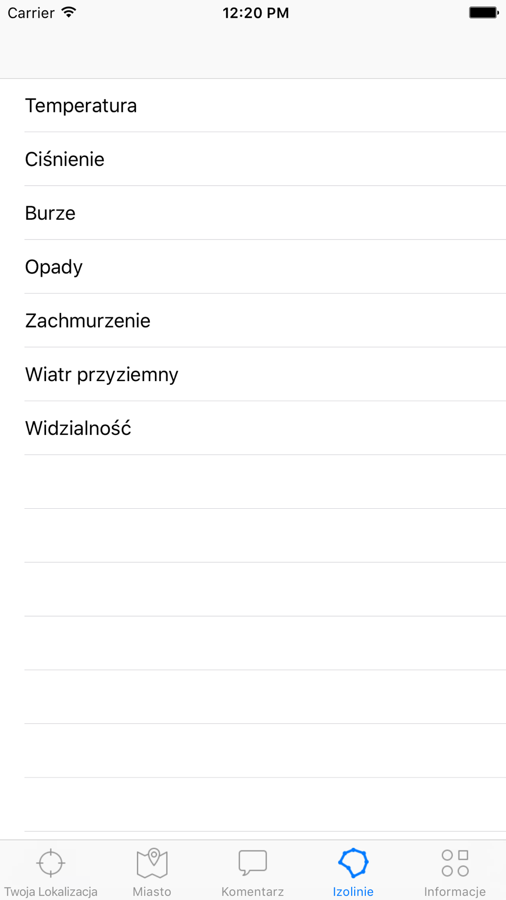Check the Wi-Fi signal icon
The image size is (506, 900).
69,13
